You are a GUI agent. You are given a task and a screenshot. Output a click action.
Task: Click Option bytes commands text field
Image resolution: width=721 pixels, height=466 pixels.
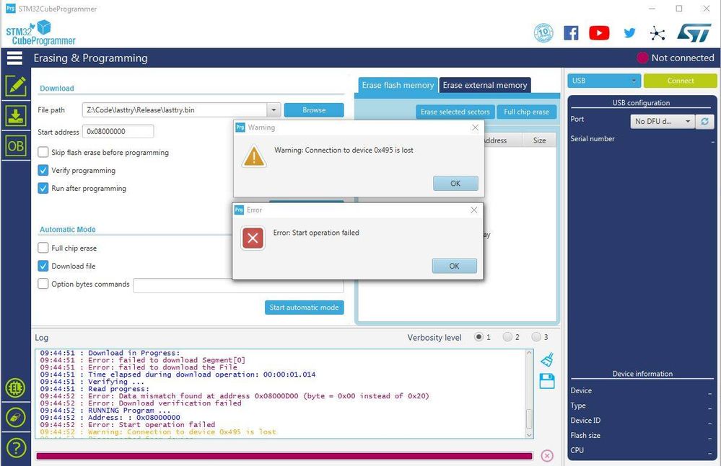[238, 285]
